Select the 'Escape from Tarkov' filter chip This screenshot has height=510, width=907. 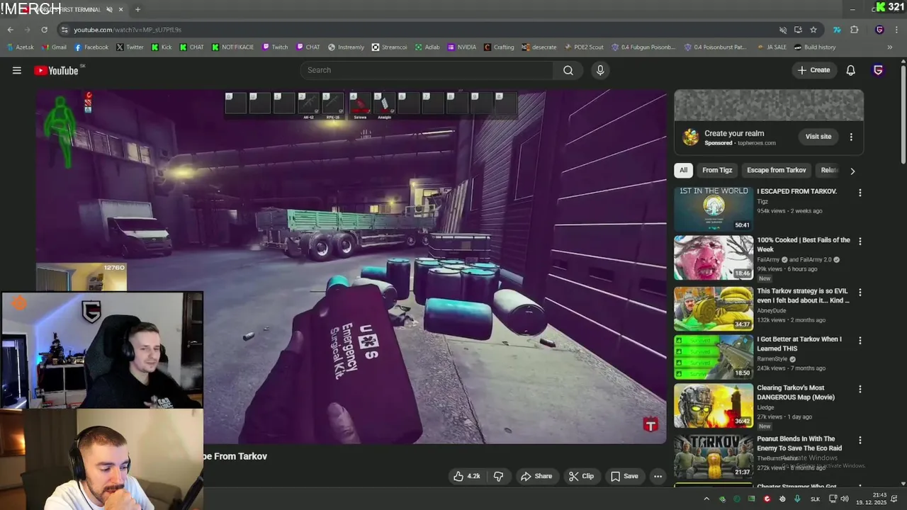tap(776, 170)
